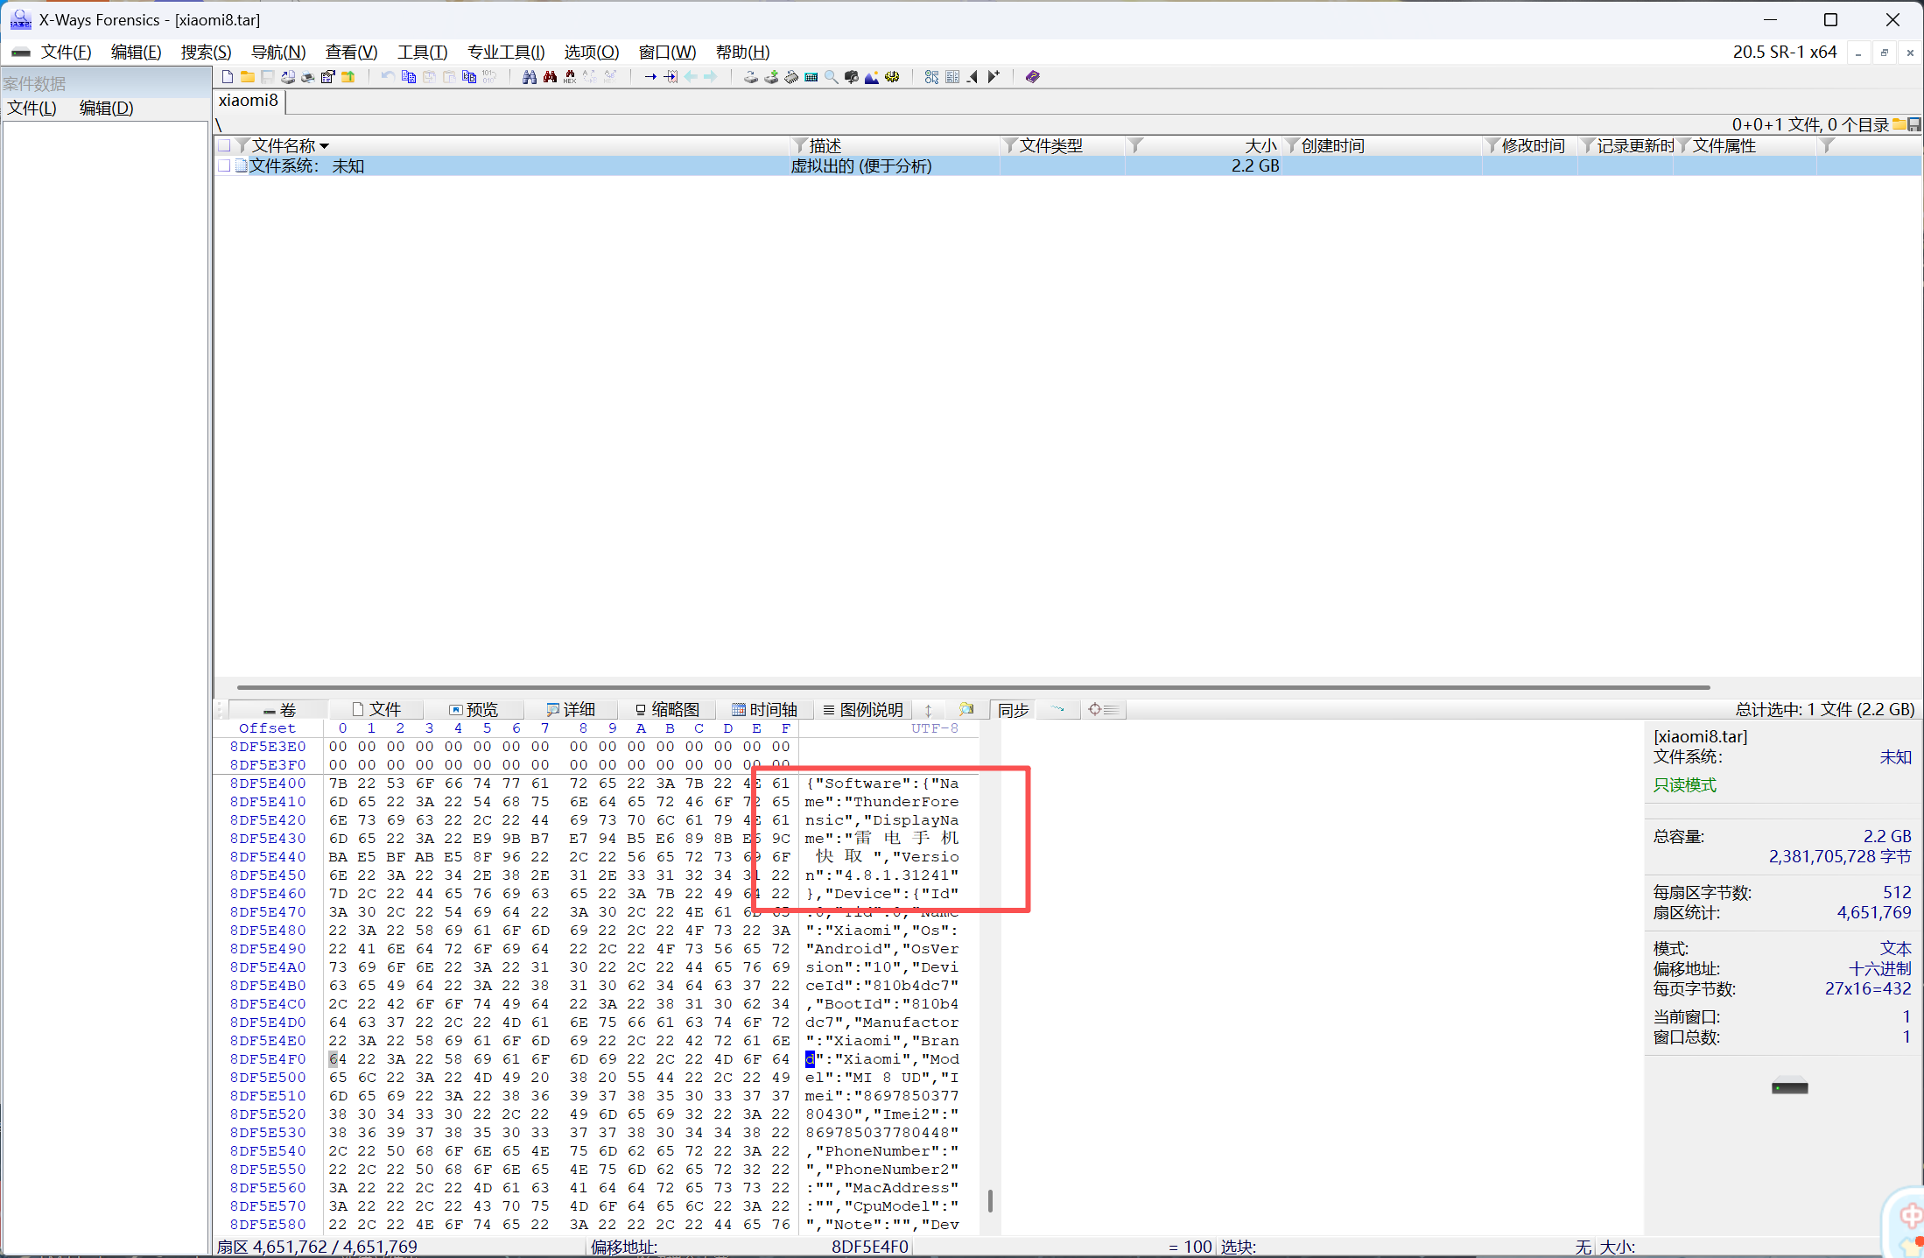Click the red binoculars simultaneous search icon
Viewport: 1924px width, 1258px height.
pos(550,77)
